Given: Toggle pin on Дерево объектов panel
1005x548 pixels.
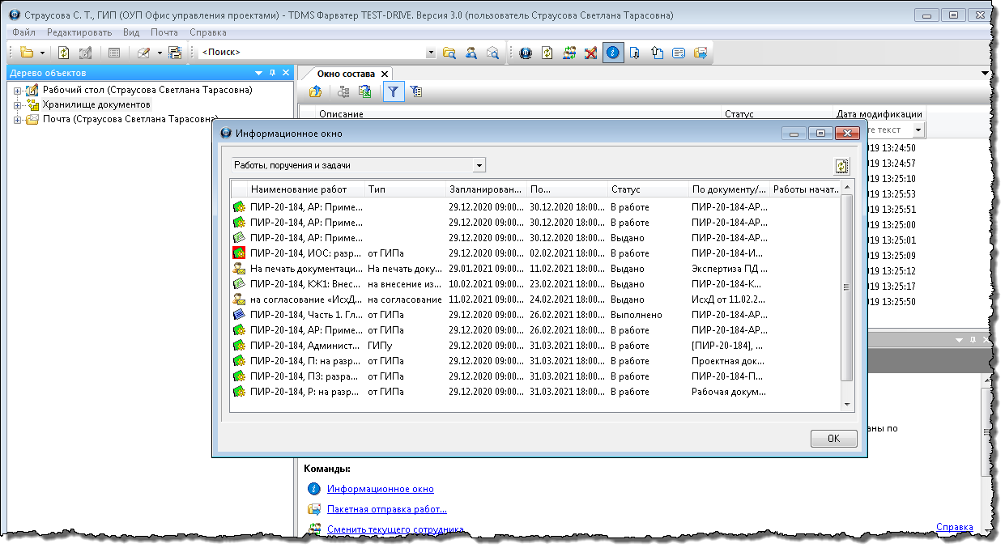Looking at the screenshot, I should click(x=272, y=73).
